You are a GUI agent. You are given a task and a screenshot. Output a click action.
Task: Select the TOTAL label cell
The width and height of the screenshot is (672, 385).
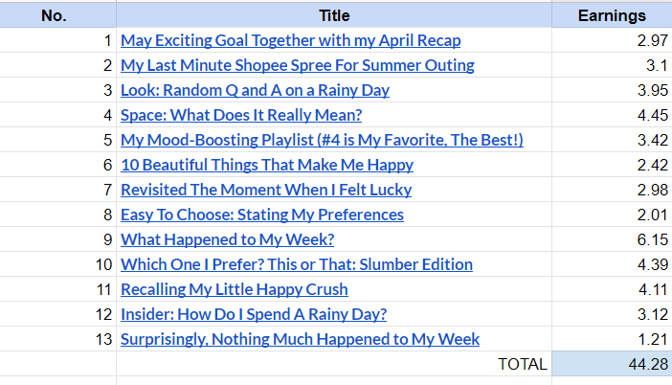click(334, 364)
